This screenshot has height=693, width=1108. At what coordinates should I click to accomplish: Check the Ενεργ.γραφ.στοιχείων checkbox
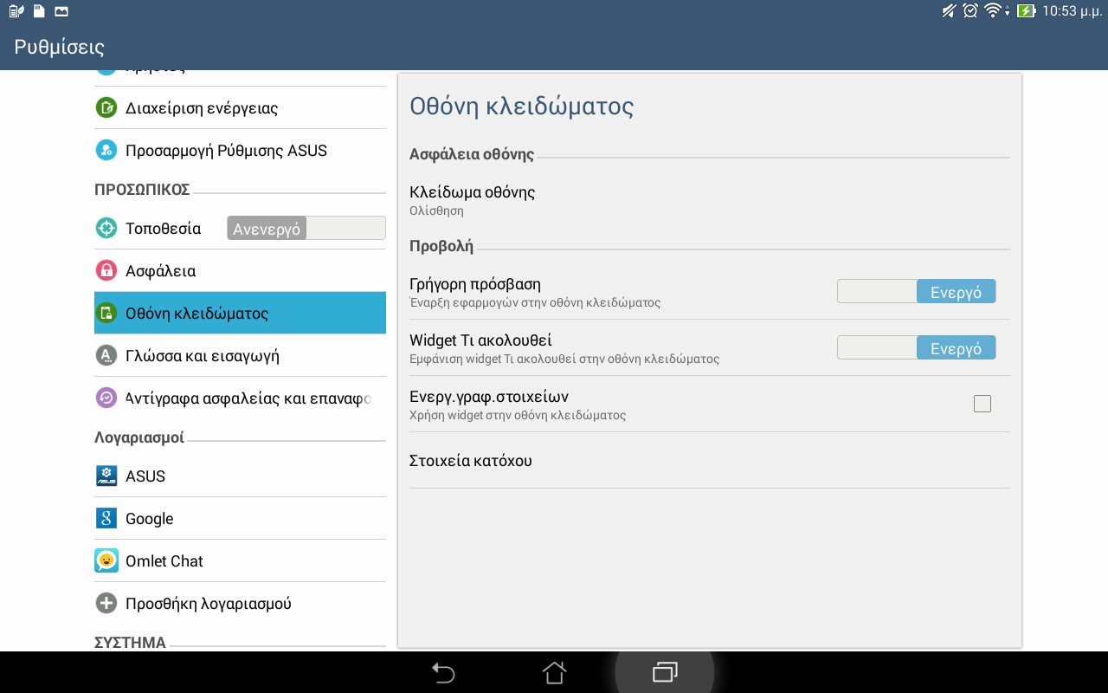point(982,404)
